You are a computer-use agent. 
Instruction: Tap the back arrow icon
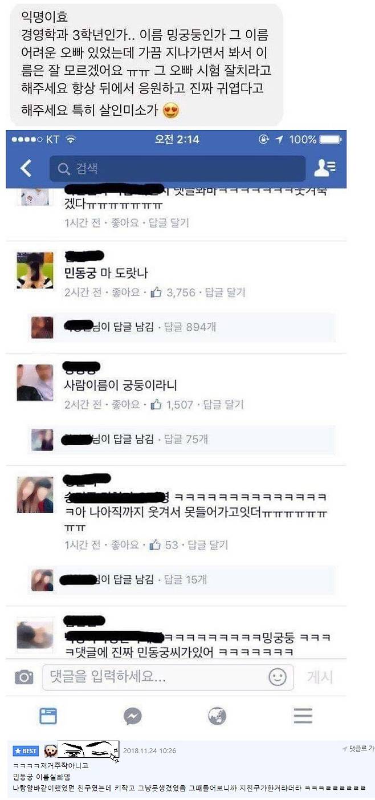(26, 168)
